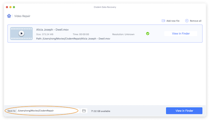This screenshot has height=121, width=210.
Task: Click the file Path text line
Action: (x=73, y=39)
